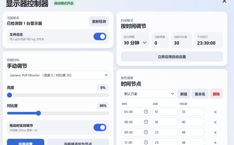Click the 当前亮度 value 0

156,43
